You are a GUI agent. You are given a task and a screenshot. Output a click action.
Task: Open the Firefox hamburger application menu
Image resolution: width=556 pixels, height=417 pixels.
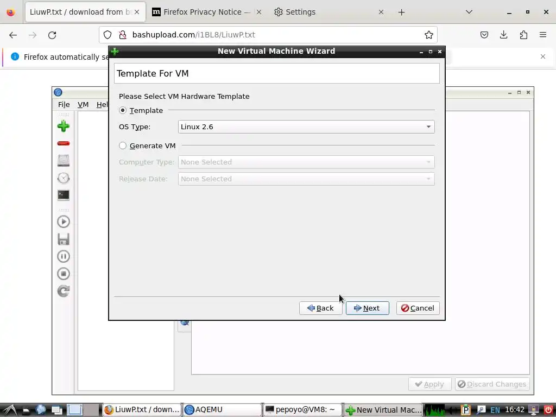click(543, 35)
